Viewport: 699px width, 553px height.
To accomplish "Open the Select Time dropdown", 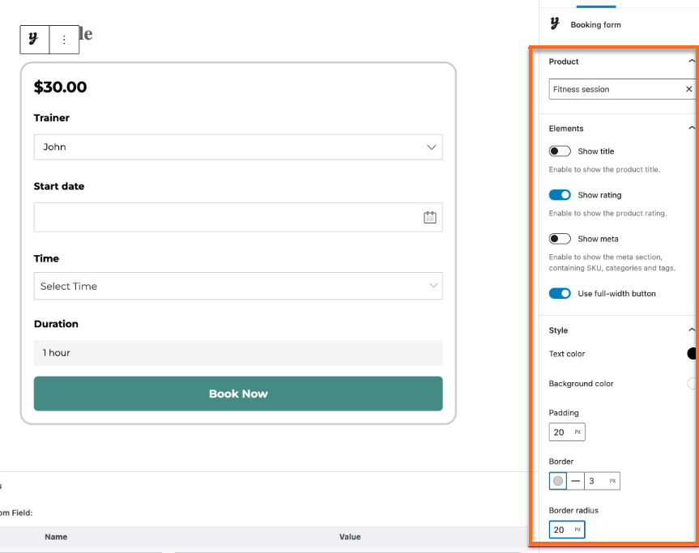I will pos(238,286).
